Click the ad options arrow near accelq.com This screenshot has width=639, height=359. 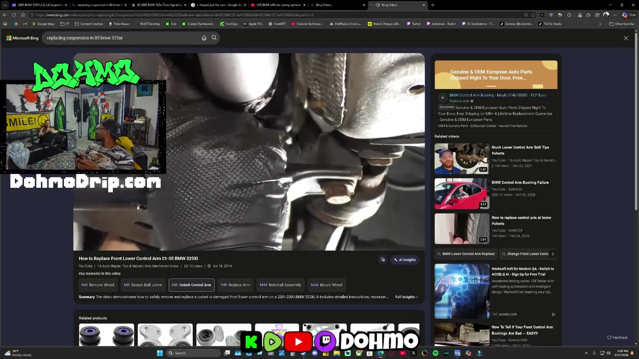coord(553,314)
